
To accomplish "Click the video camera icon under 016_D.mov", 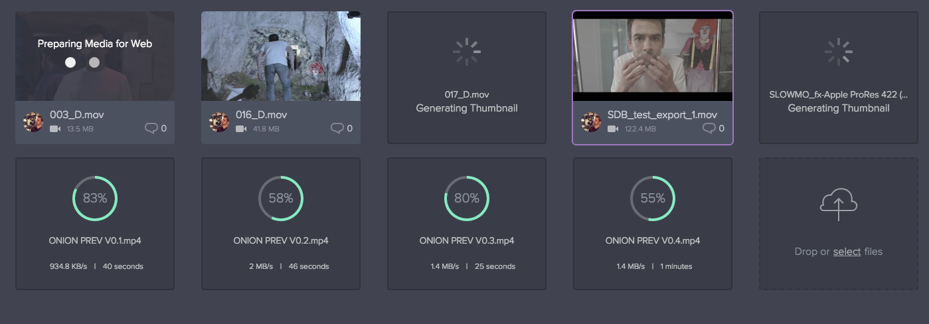I will click(241, 129).
